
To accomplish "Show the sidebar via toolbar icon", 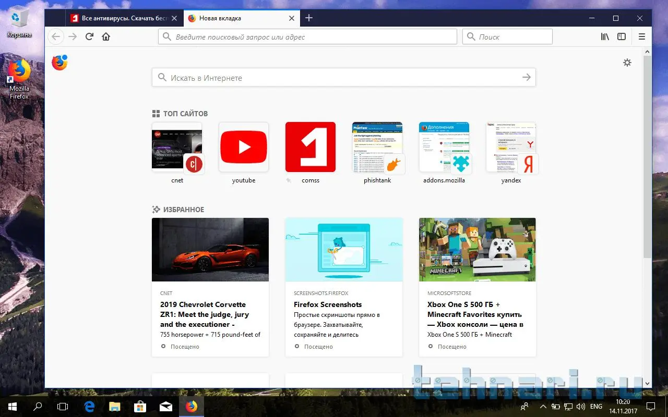I will (x=622, y=36).
